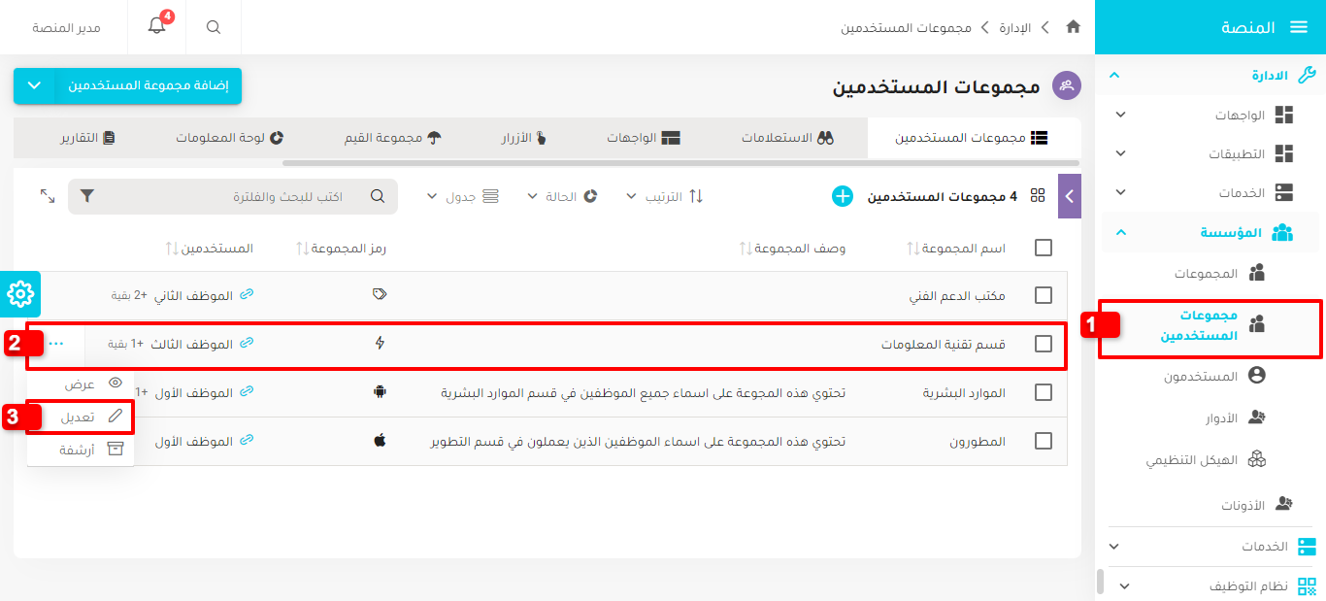Switch to the الاستعلامات tab
The image size is (1326, 601).
click(x=787, y=138)
